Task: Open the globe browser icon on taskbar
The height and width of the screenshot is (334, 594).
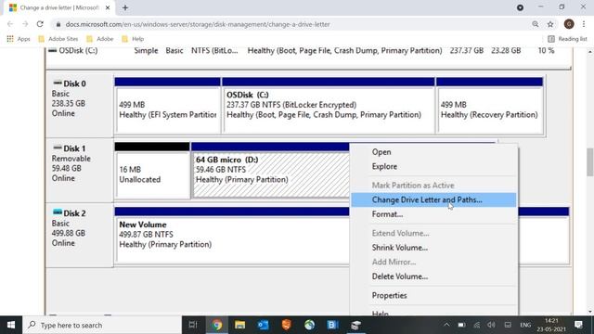Action: tap(309, 325)
